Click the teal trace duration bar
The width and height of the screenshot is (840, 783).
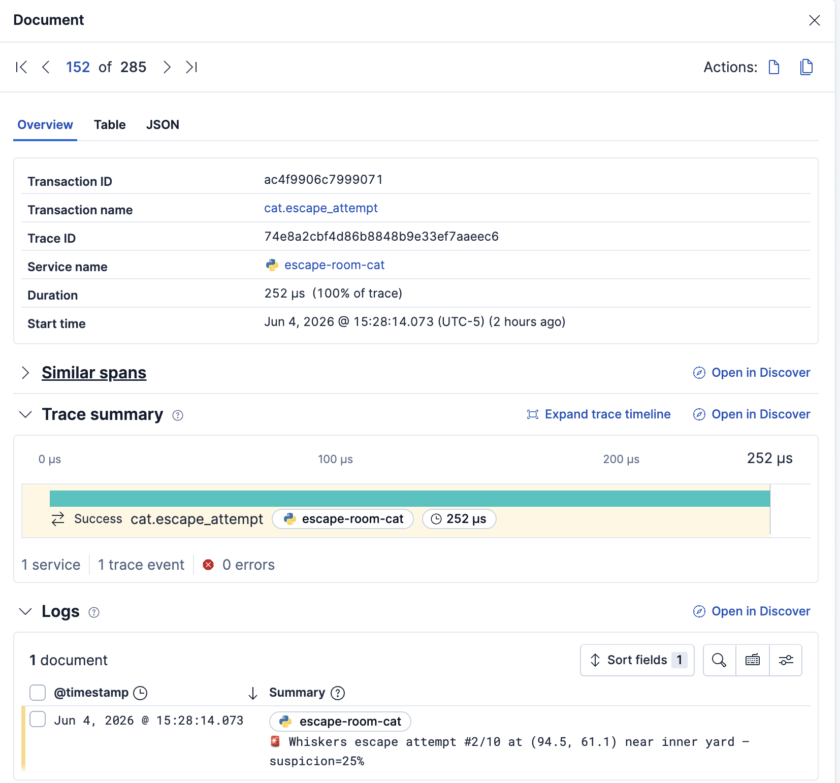point(410,499)
